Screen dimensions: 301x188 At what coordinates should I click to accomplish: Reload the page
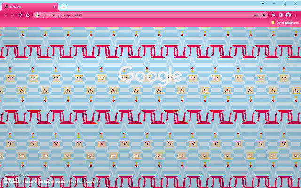tap(20, 15)
